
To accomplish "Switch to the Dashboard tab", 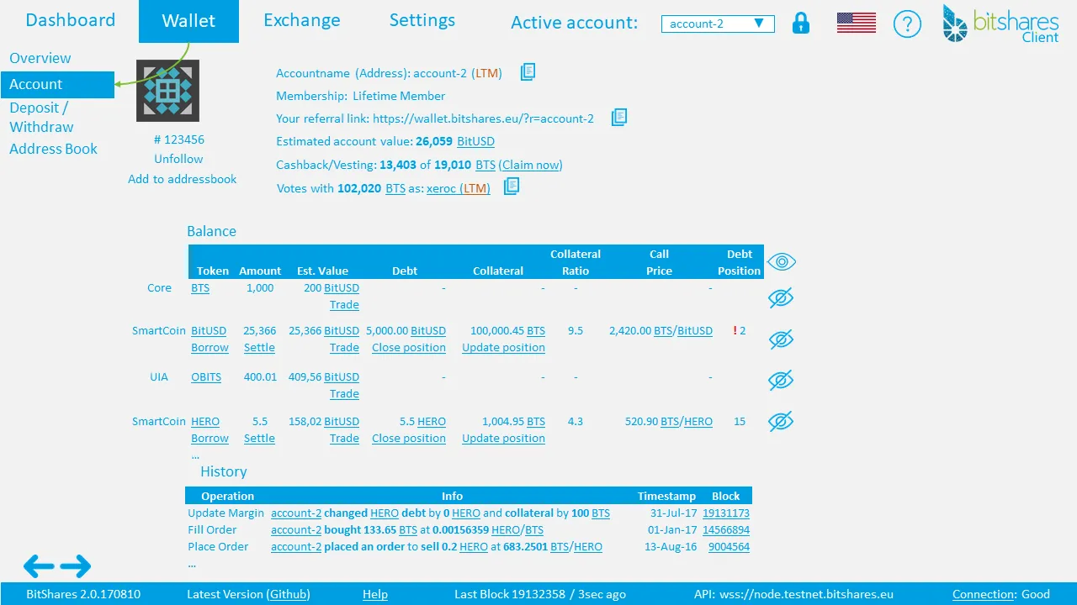I will coord(71,20).
